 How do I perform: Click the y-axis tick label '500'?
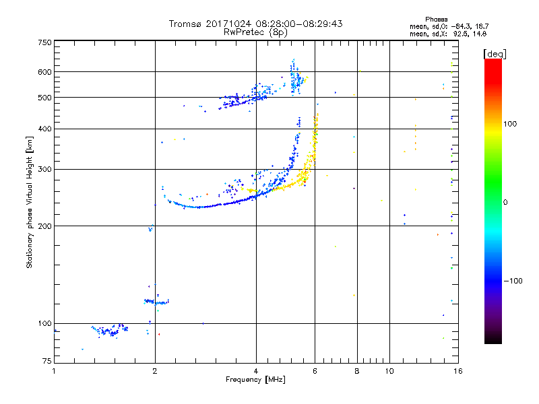pyautogui.click(x=44, y=98)
